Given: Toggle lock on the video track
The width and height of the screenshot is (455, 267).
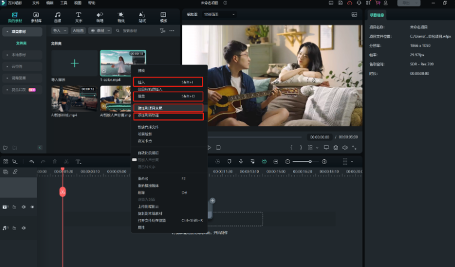Looking at the screenshot, I should (15, 207).
